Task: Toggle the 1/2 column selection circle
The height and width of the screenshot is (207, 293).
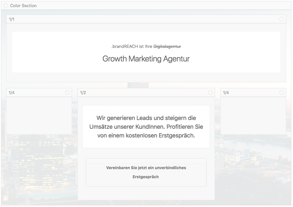Action: click(x=210, y=93)
